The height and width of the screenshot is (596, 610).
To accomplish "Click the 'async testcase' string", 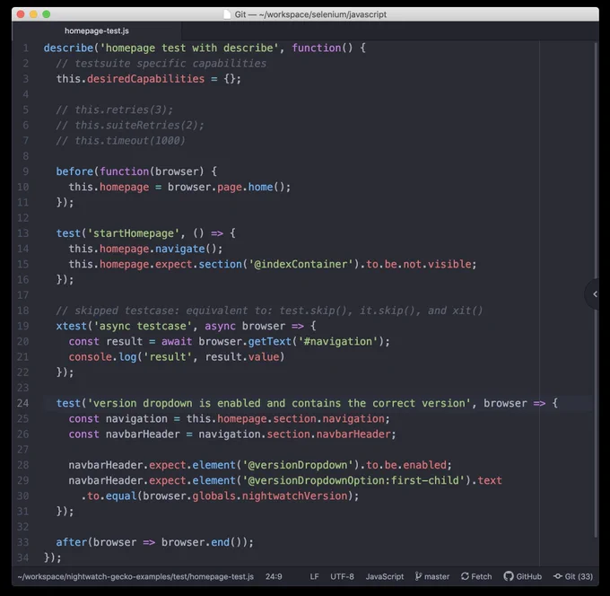I will [x=143, y=326].
